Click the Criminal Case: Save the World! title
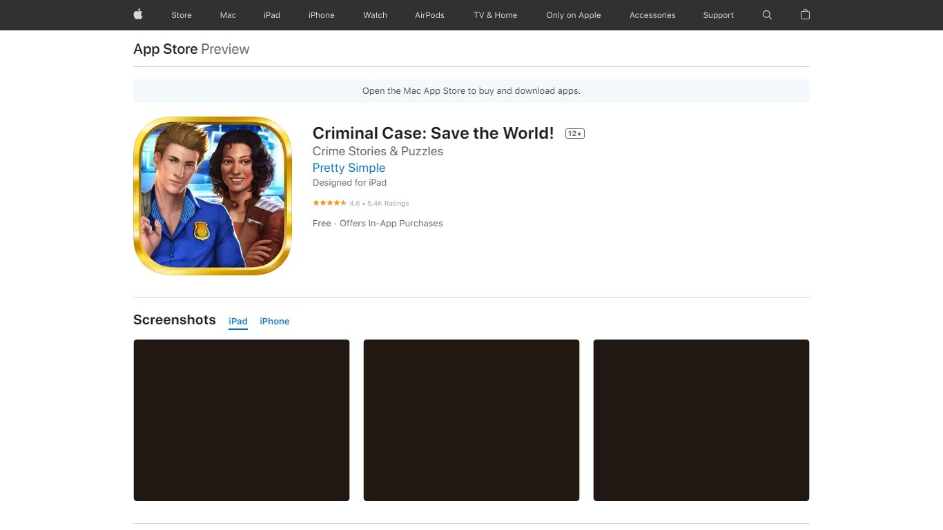 (434, 133)
